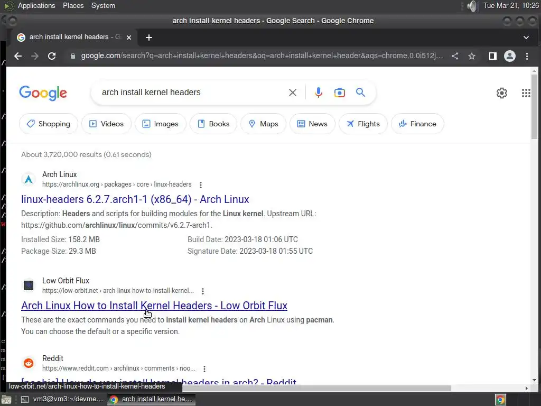Click the Reddit result favicon

click(29, 363)
